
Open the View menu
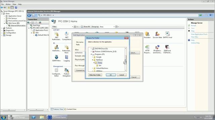click(x=14, y=4)
